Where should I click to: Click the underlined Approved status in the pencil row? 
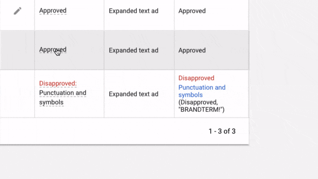(x=53, y=11)
